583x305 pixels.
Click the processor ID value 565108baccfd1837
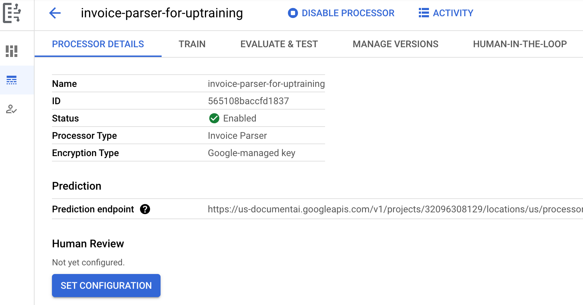[x=248, y=101]
